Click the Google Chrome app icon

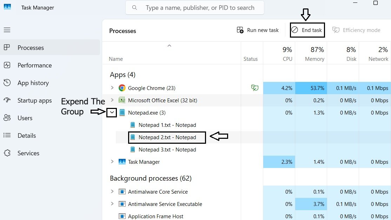[x=122, y=88]
